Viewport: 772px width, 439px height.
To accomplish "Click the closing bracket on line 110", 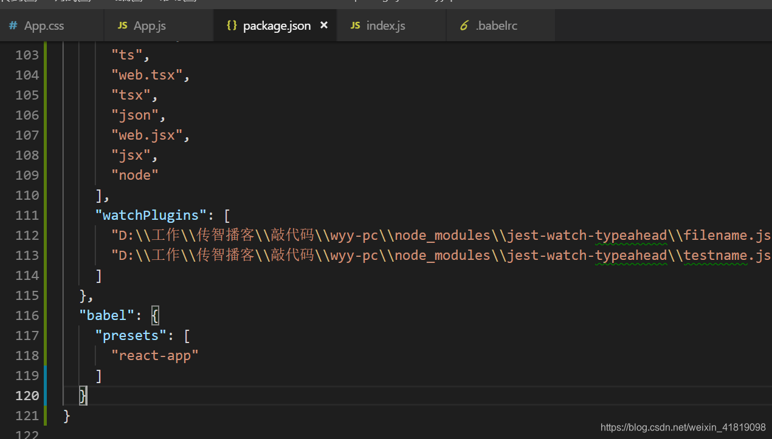I will pos(99,195).
